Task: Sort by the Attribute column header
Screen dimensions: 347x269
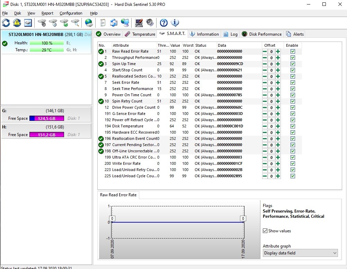Action: 134,45
